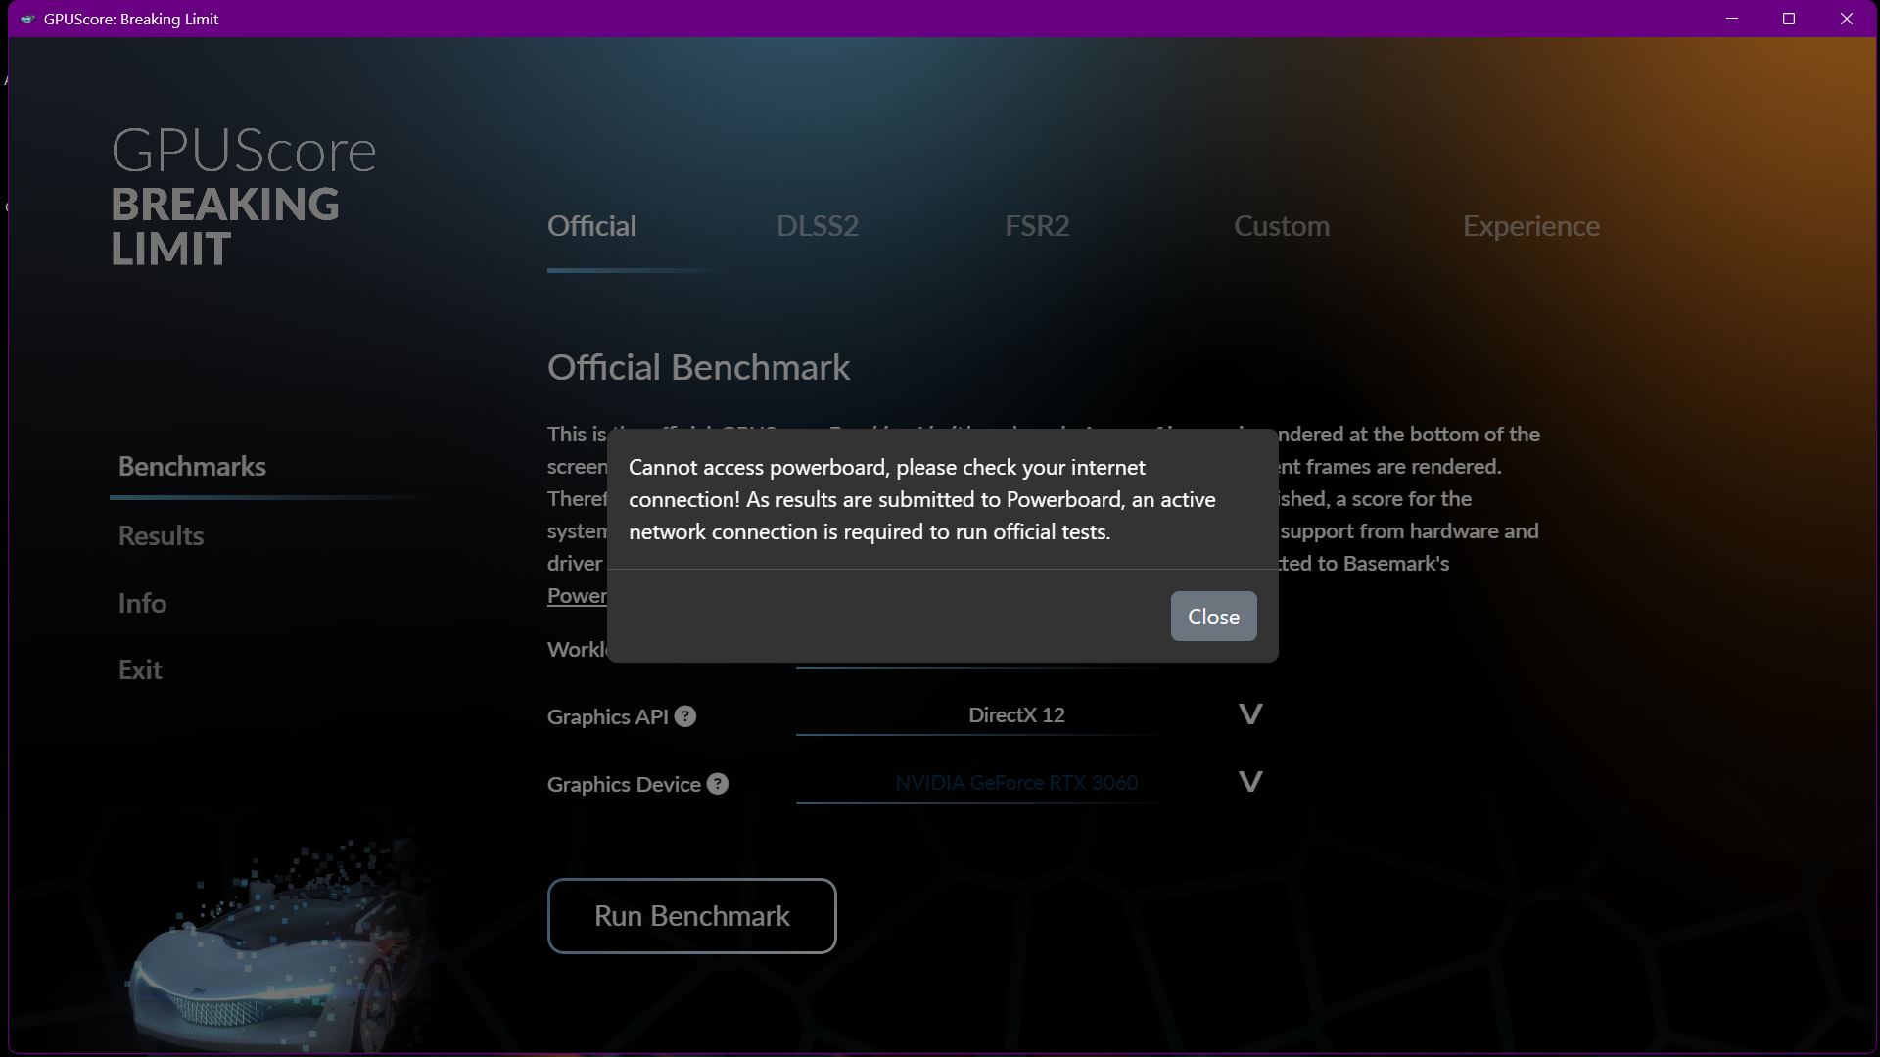Expand the Graphics Device dropdown
The width and height of the screenshot is (1880, 1057).
point(1250,782)
